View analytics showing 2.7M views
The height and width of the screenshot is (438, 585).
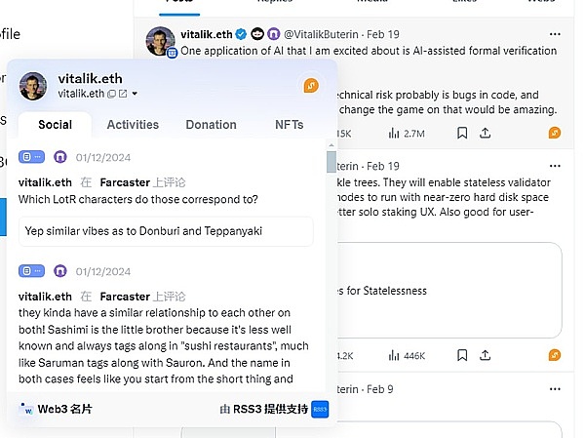click(405, 133)
